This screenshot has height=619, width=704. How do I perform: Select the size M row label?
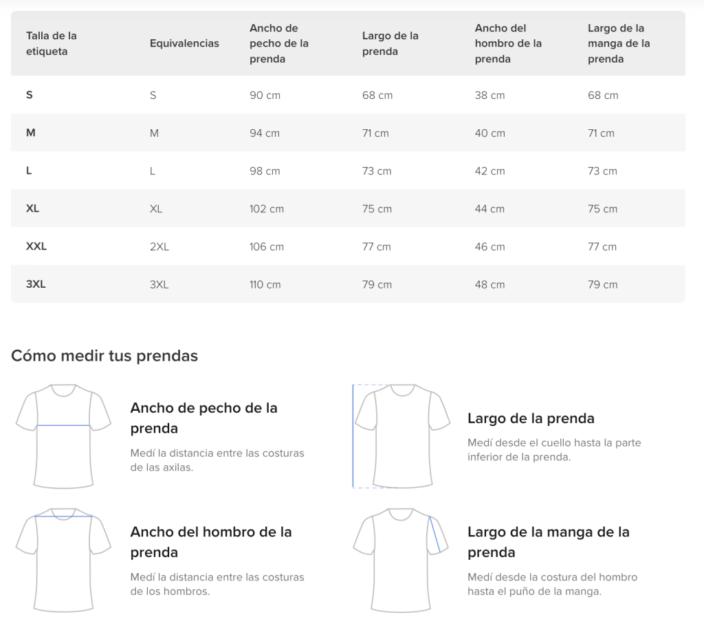31,133
